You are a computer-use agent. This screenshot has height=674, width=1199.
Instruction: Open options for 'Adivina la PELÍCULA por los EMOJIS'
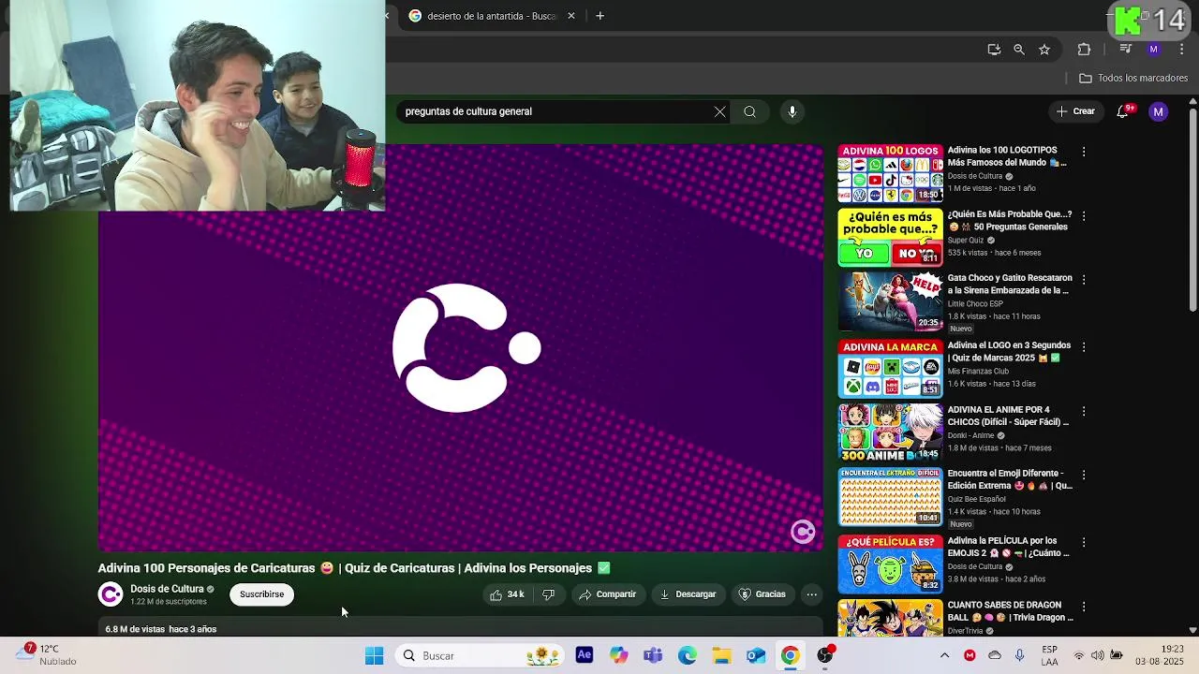point(1084,542)
